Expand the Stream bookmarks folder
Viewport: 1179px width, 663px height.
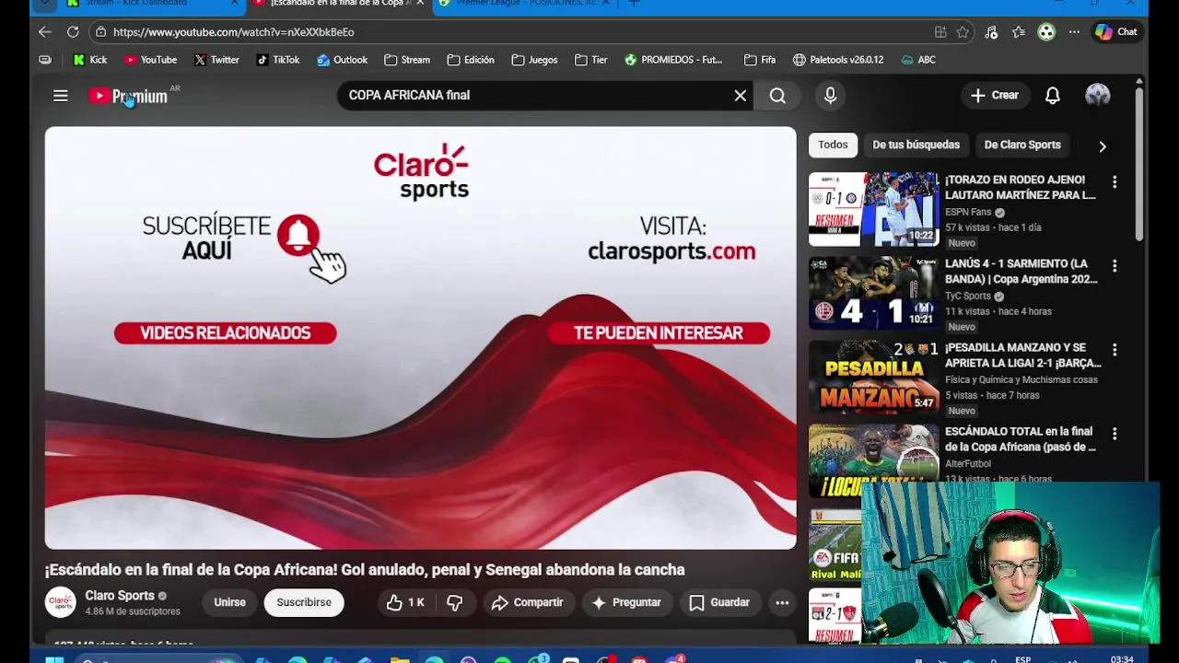tap(407, 60)
